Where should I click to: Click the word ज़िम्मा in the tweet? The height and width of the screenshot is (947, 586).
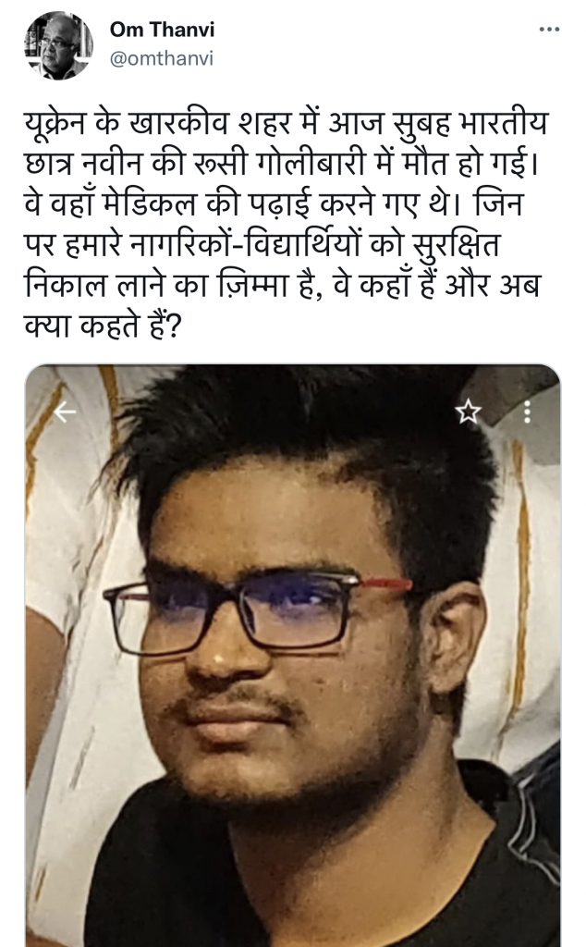pyautogui.click(x=252, y=287)
